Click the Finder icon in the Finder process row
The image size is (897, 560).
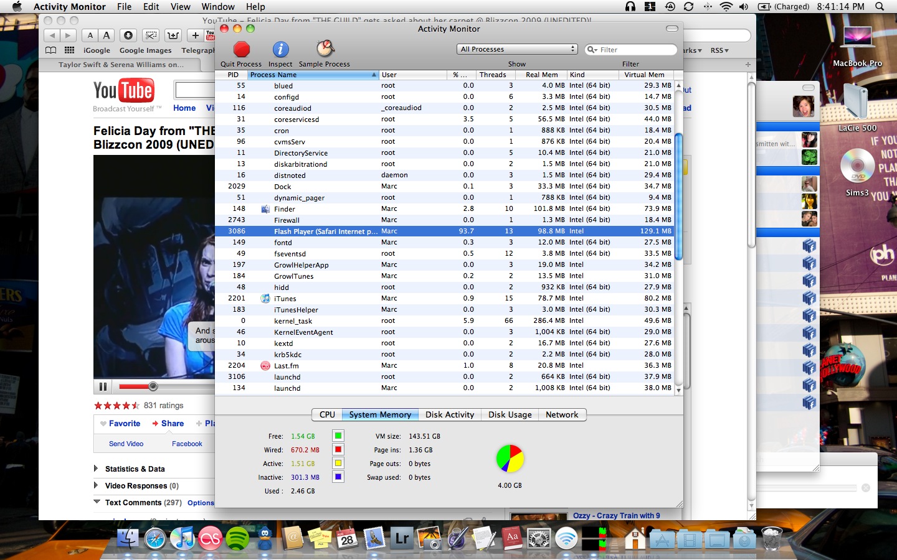coord(265,209)
